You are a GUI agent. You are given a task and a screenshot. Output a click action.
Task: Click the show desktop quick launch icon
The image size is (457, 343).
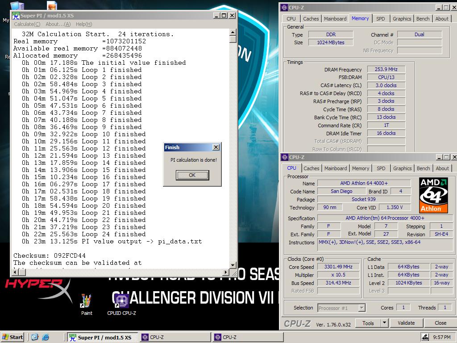[x=35, y=337]
